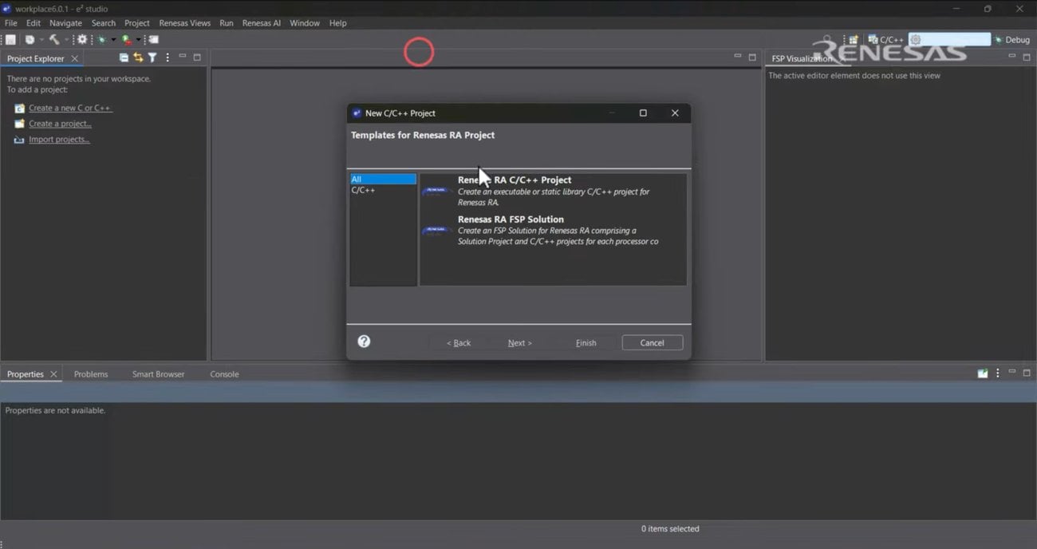Switch to the Smart Browser tab
This screenshot has height=549, width=1037.
coord(158,374)
